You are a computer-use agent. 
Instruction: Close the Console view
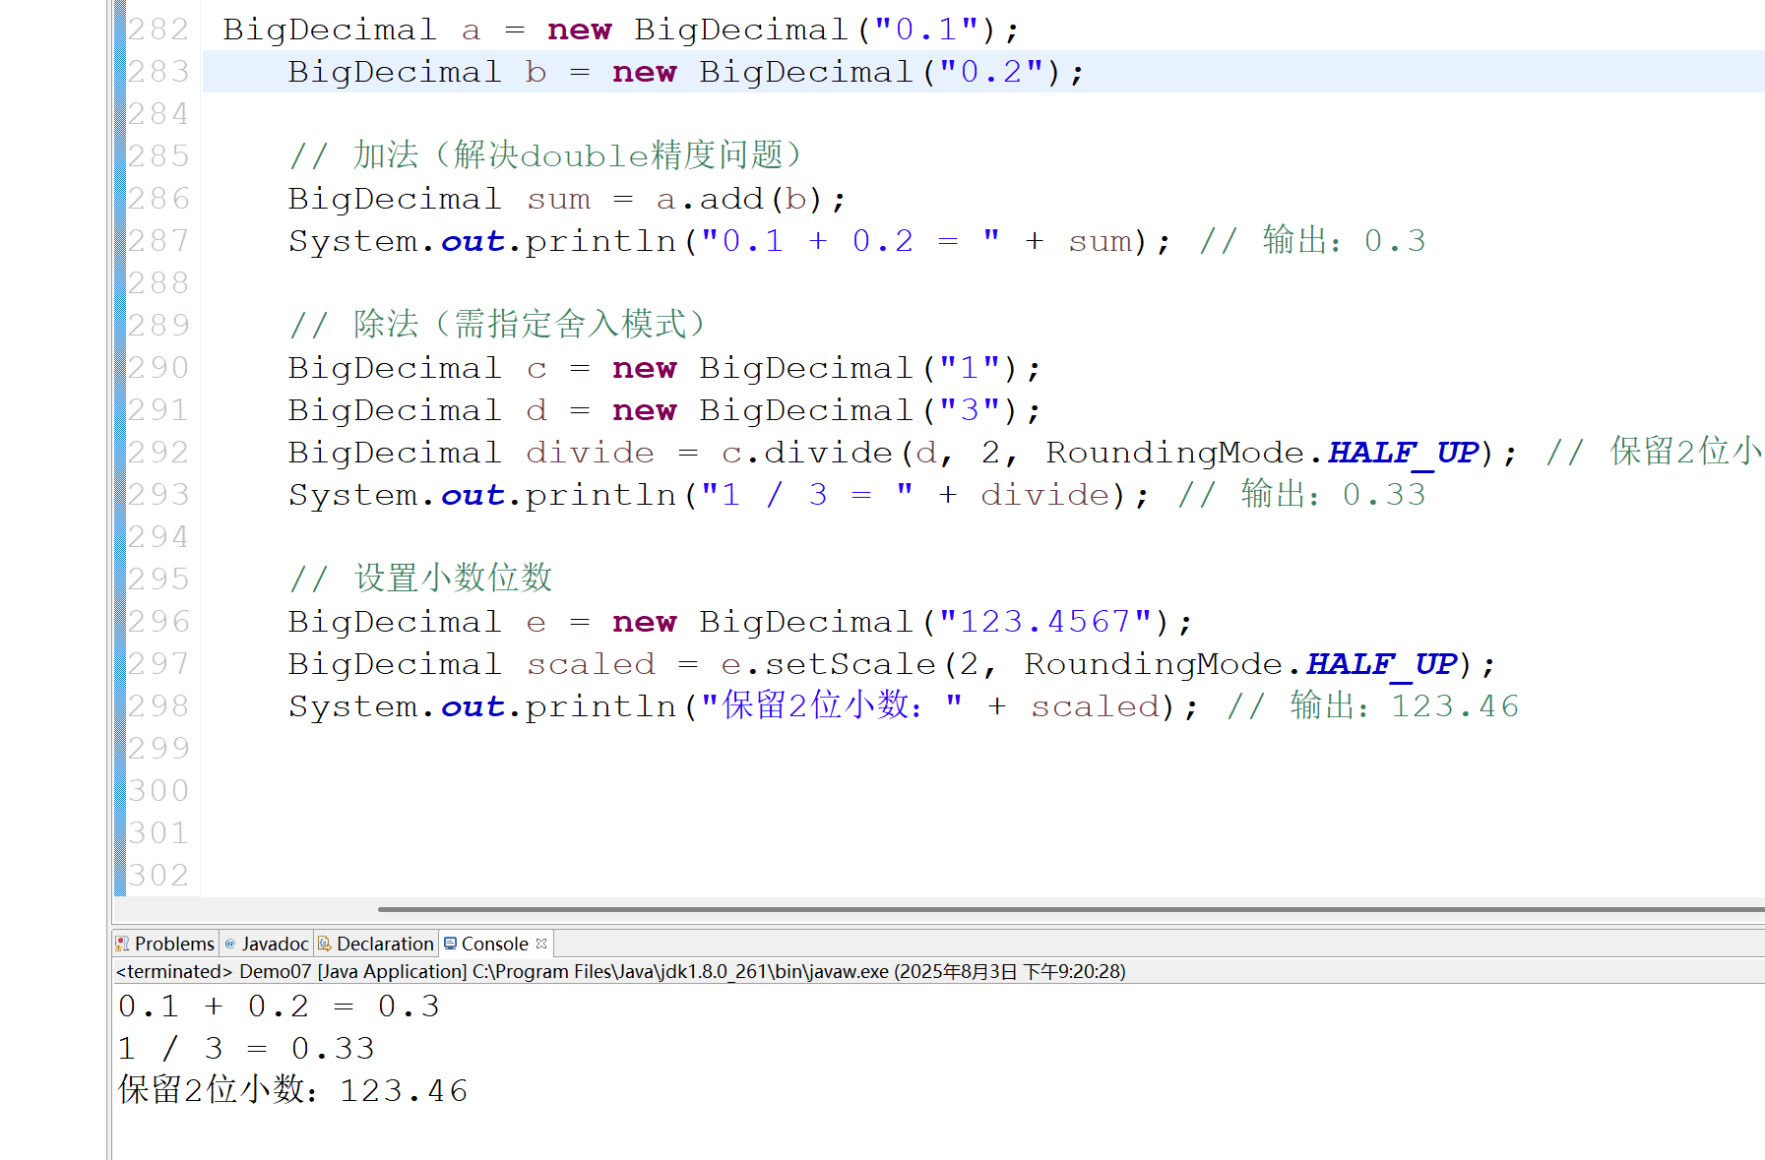coord(540,943)
